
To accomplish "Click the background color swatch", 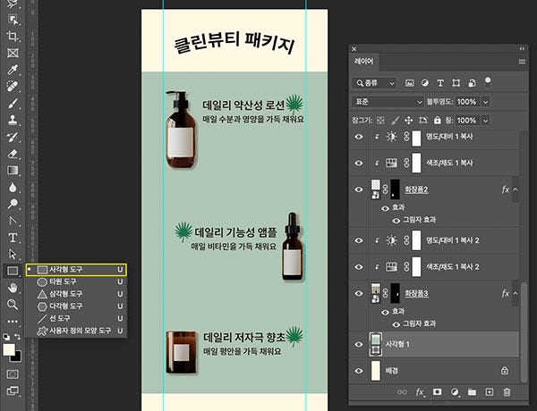I will coord(16,357).
